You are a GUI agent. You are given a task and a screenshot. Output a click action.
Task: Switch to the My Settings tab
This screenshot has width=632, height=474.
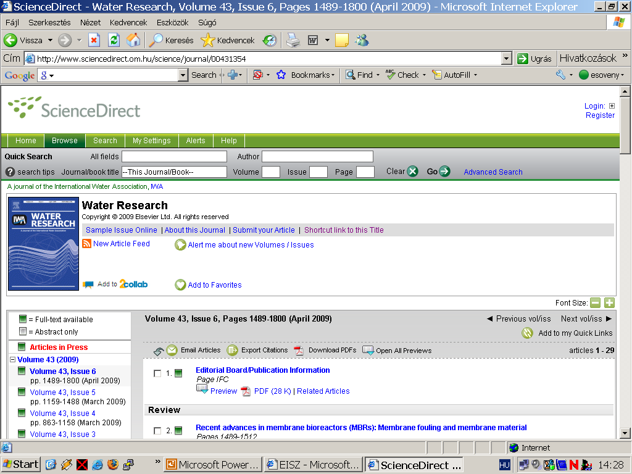tap(152, 141)
